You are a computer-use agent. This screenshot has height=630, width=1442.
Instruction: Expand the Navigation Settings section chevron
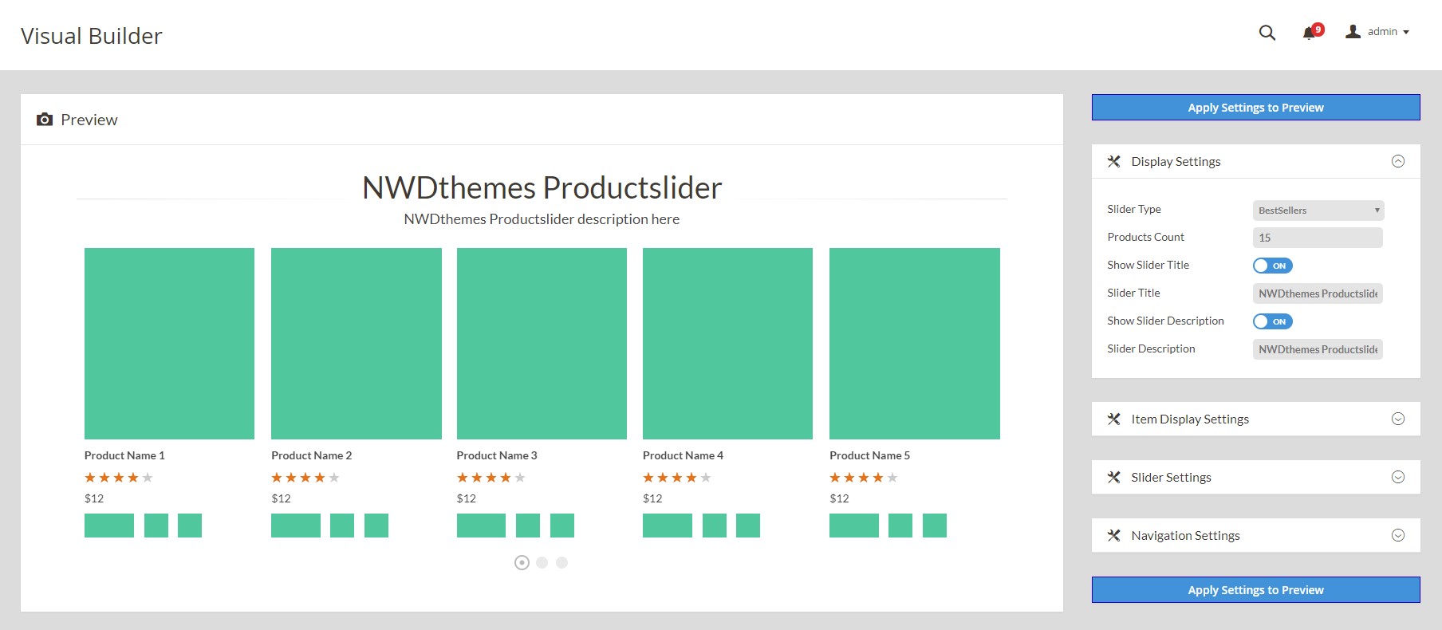(x=1397, y=536)
